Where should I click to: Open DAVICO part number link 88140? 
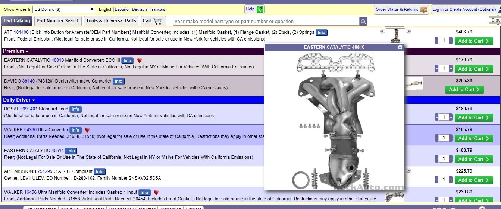point(28,81)
